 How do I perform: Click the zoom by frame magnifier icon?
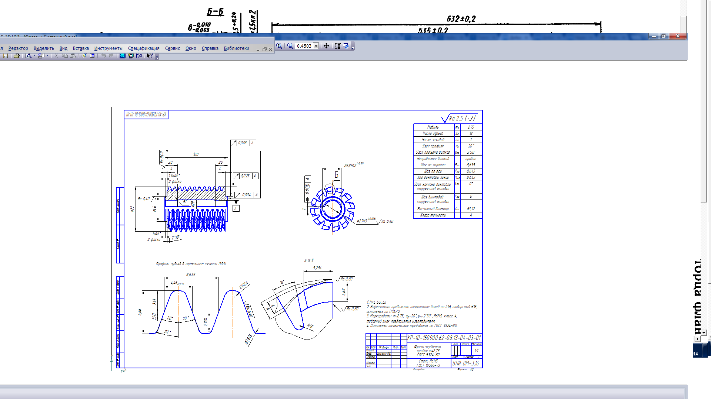coord(279,46)
